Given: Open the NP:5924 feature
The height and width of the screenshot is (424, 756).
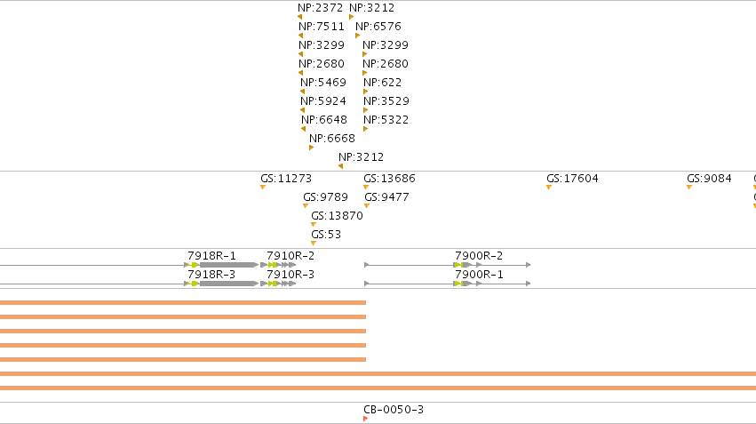Looking at the screenshot, I should pos(323,101).
